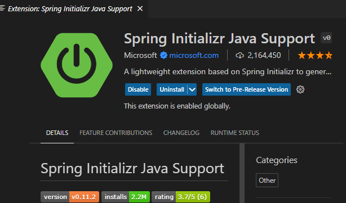Click the readme heading Spring Initializr Java Support
The width and height of the screenshot is (346, 203).
132,169
